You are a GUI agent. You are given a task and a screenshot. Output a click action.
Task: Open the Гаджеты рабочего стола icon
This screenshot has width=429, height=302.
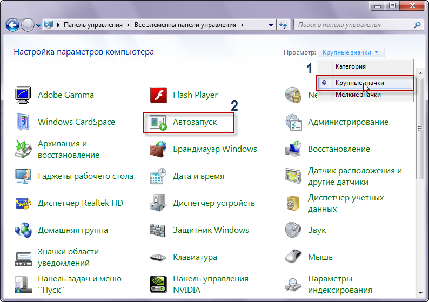pos(23,176)
